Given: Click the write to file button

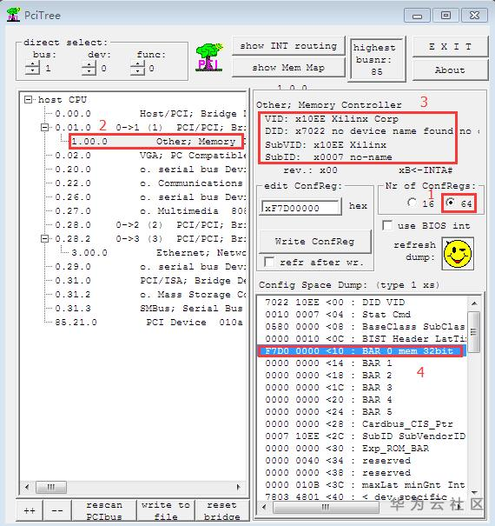Looking at the screenshot, I should tap(166, 510).
